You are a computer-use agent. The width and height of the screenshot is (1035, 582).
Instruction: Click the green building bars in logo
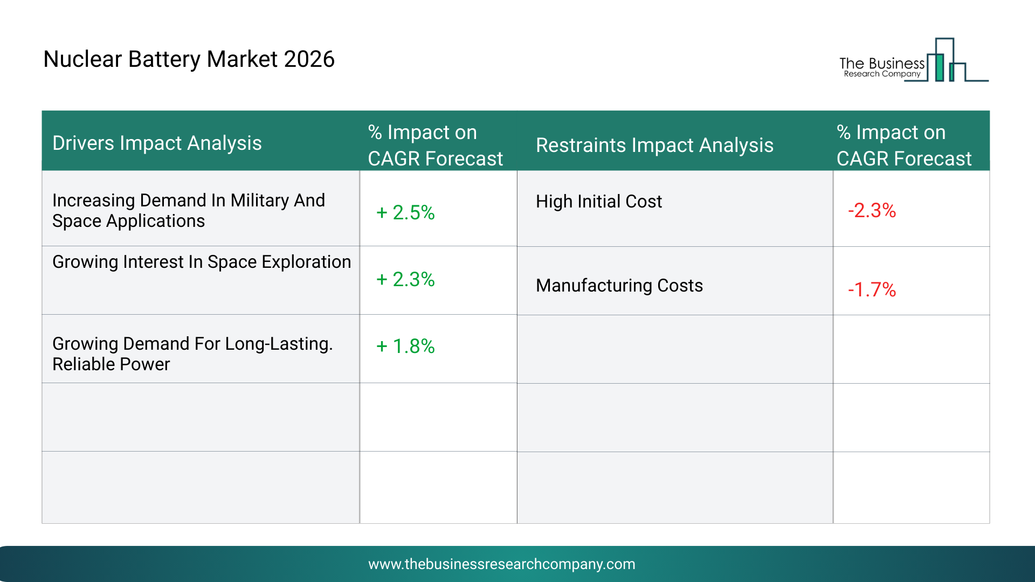(940, 67)
